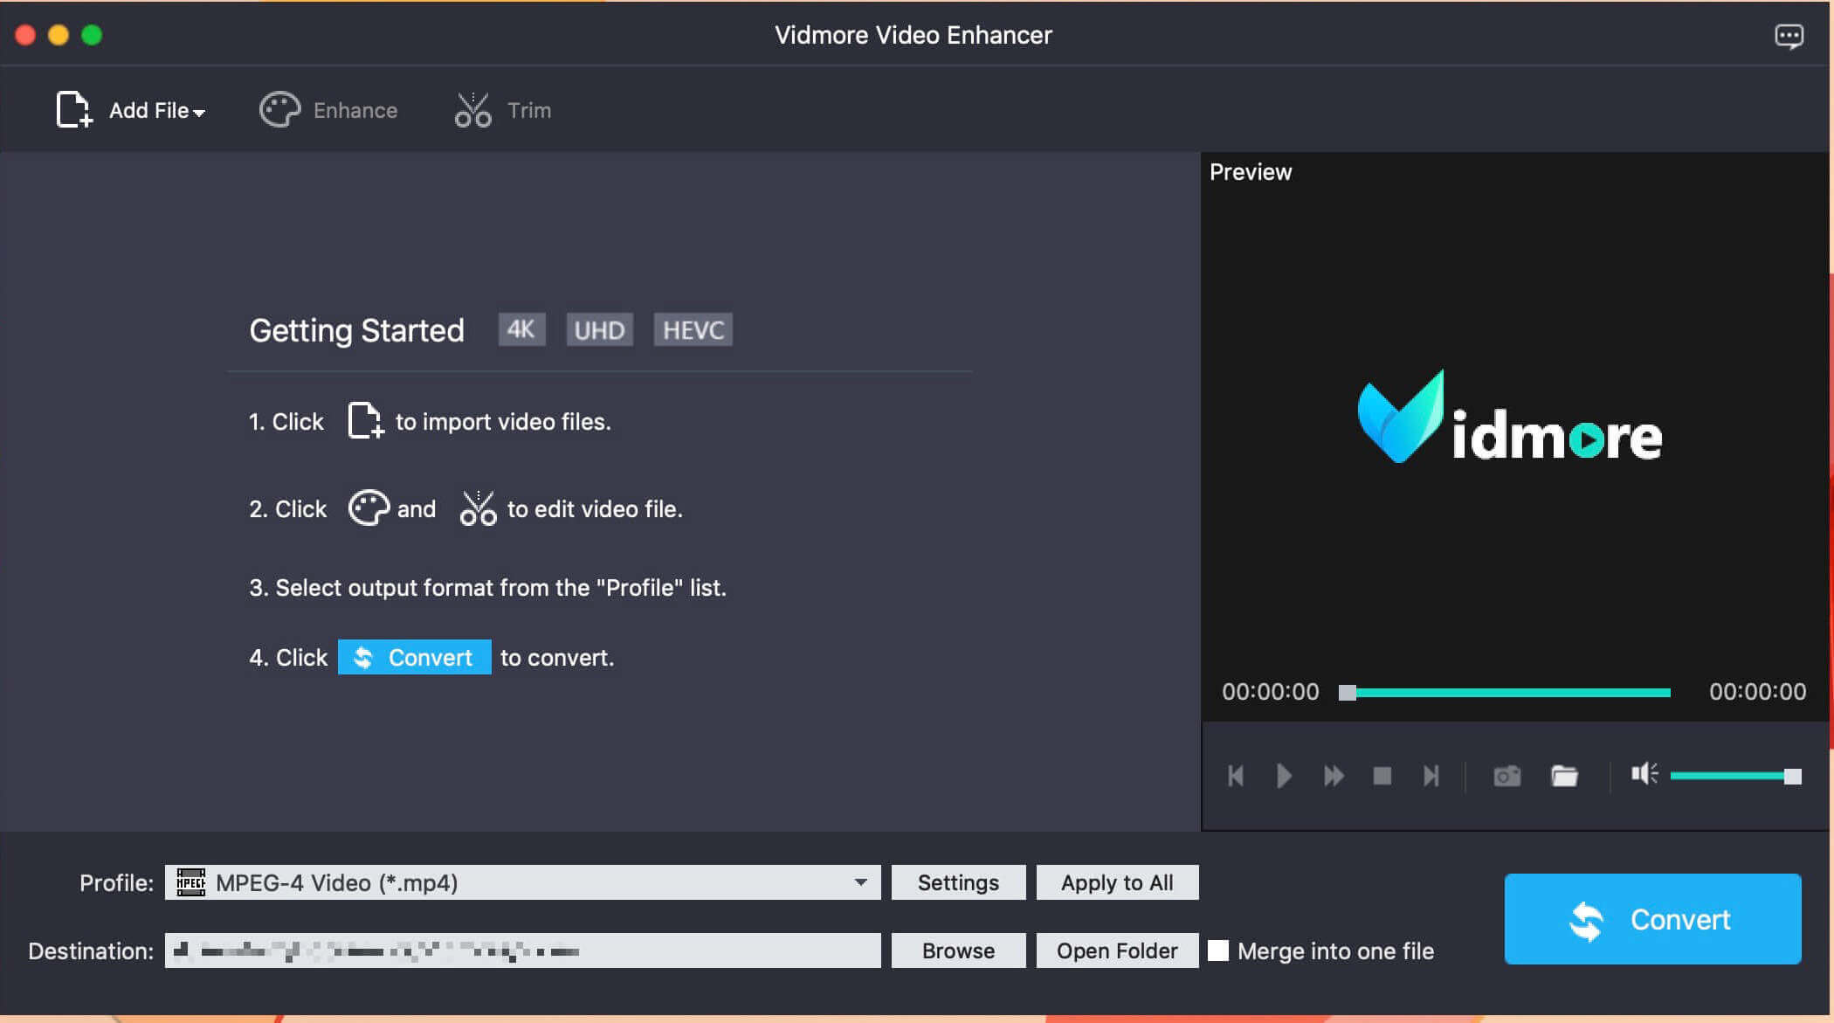Screen dimensions: 1834x1023
Task: Open snapshot folder icon in preview
Action: (x=1564, y=776)
